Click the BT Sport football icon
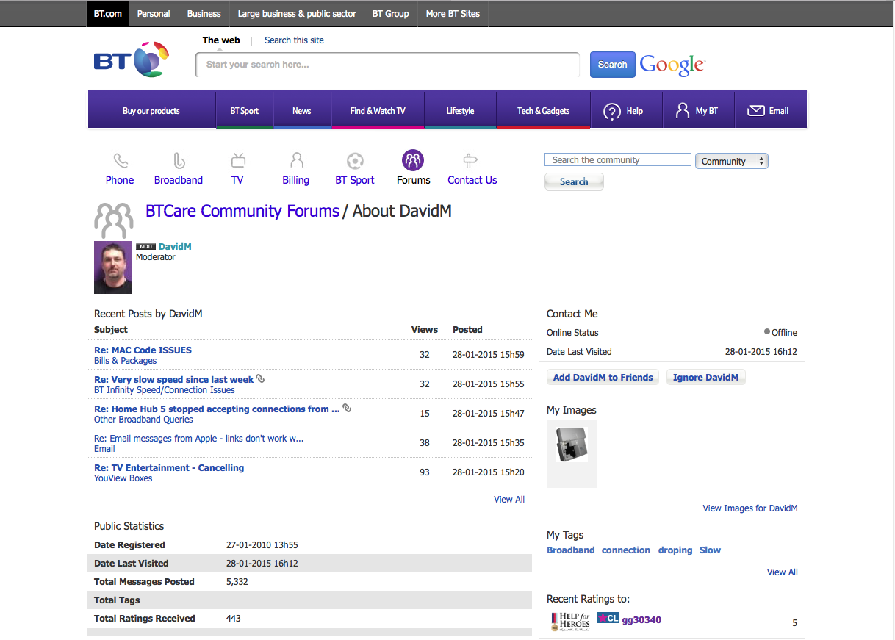 (355, 160)
